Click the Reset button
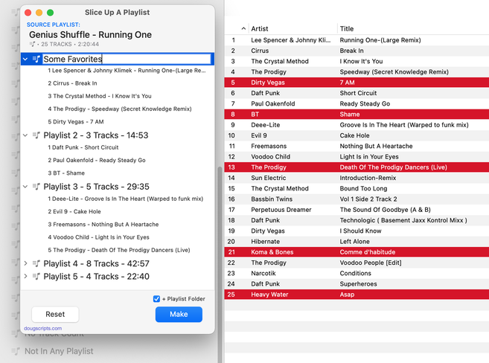The height and width of the screenshot is (363, 489). [55, 314]
